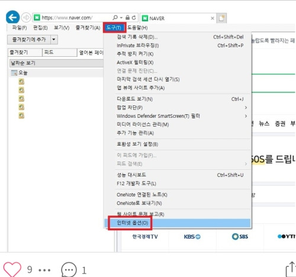Select 웹 사이트 문제 보고(R) menu item
The width and height of the screenshot is (296, 277).
point(178,214)
